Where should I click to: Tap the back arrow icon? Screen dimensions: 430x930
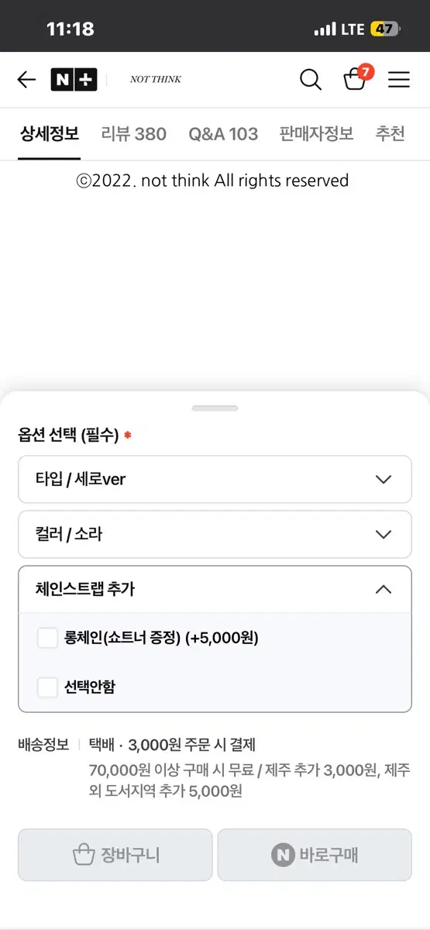pos(27,79)
